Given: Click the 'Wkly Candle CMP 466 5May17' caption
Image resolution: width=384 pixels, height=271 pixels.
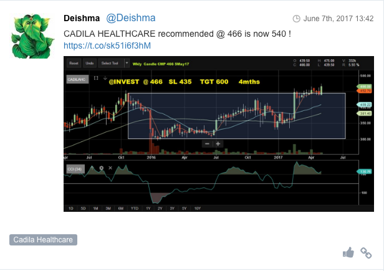Looking at the screenshot, I should click(x=161, y=64).
